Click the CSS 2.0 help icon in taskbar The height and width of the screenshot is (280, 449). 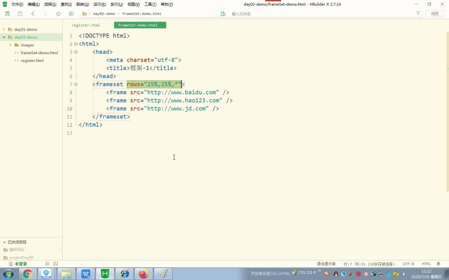(294, 273)
